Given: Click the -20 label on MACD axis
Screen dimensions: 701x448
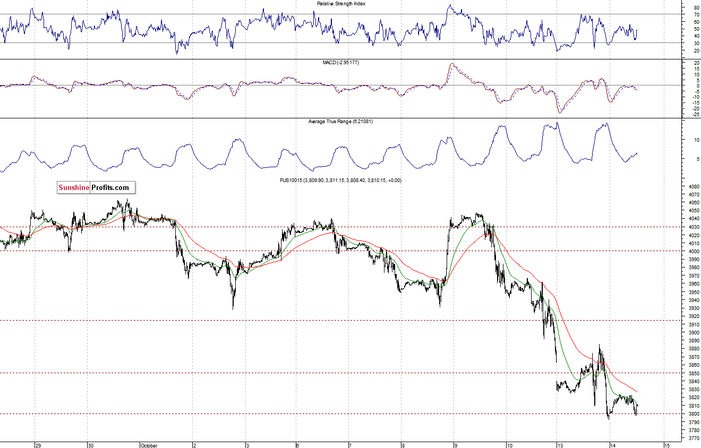Looking at the screenshot, I should (695, 109).
